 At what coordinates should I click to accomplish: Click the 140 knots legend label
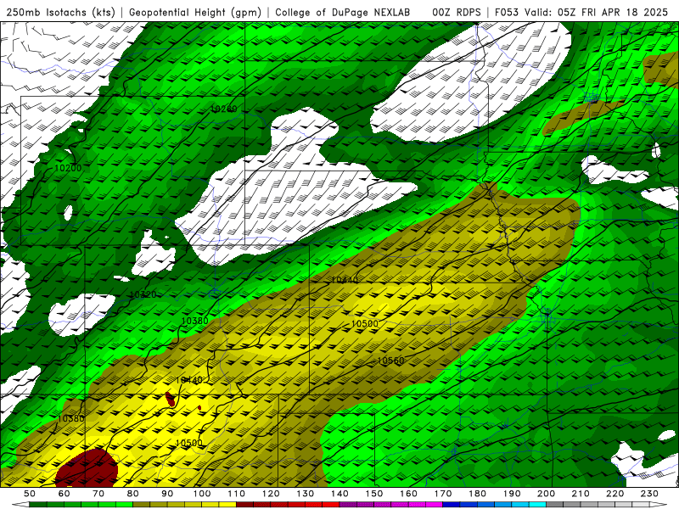click(x=339, y=494)
